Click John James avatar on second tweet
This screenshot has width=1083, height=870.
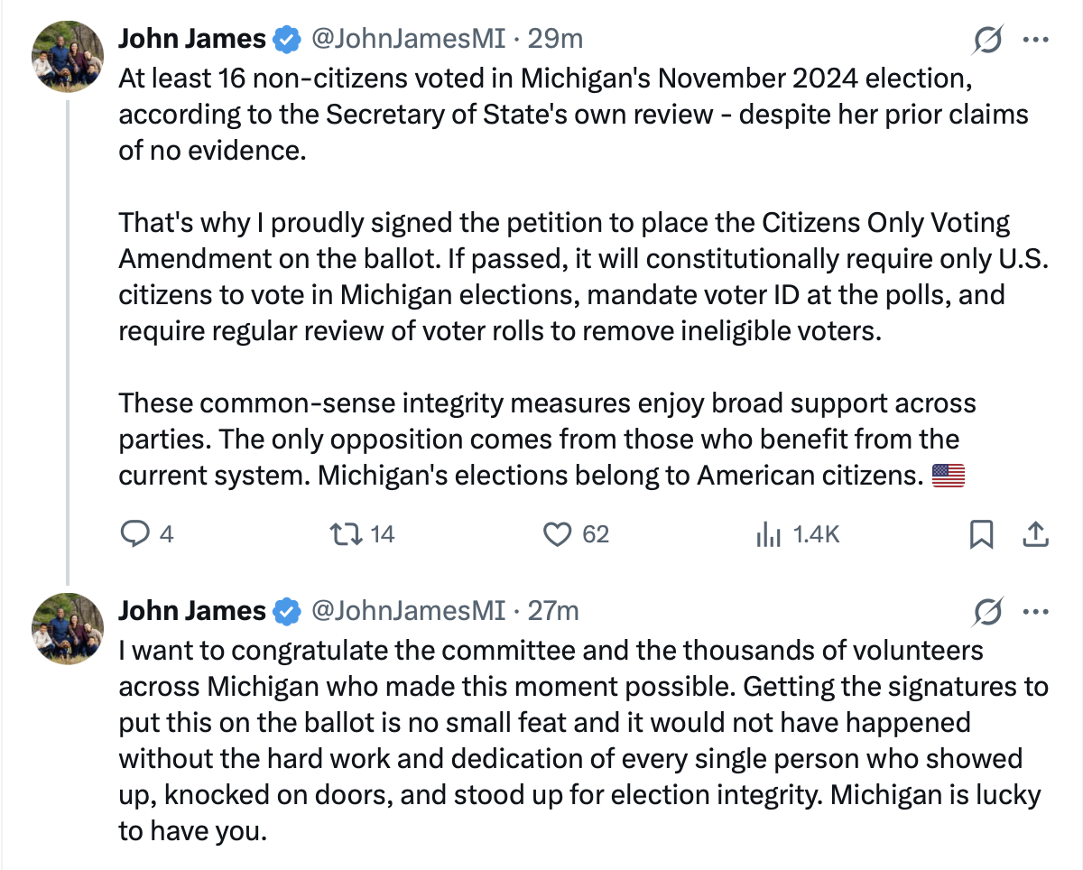pos(68,628)
